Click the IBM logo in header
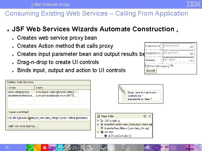This screenshot has height=151, width=202. pos(194,4)
